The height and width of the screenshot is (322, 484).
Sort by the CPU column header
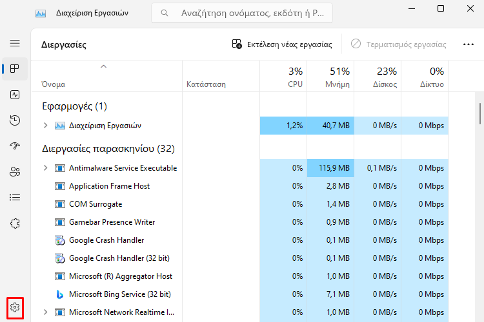pyautogui.click(x=283, y=77)
